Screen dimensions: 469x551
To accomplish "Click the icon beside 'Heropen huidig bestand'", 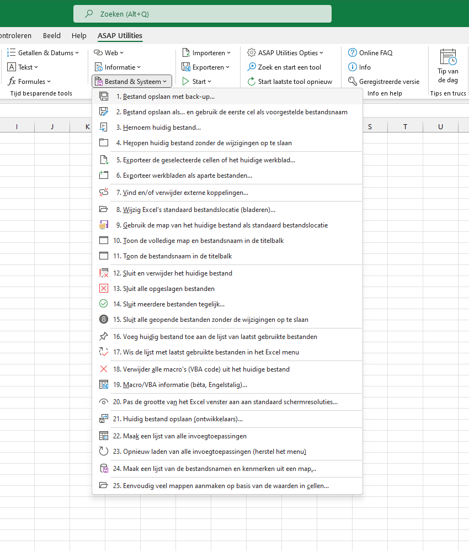I will click(x=104, y=142).
